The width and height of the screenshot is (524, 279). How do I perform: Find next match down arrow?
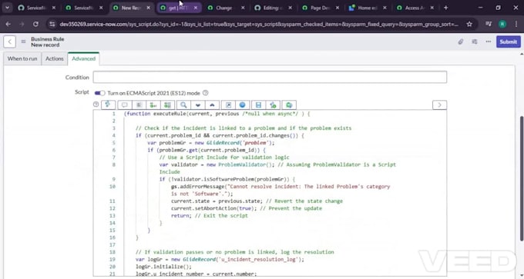click(198, 105)
